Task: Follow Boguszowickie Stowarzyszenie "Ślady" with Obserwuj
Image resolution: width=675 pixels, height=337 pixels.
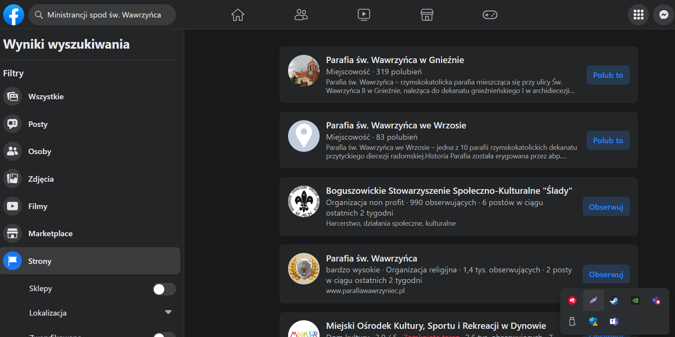Action: 606,207
